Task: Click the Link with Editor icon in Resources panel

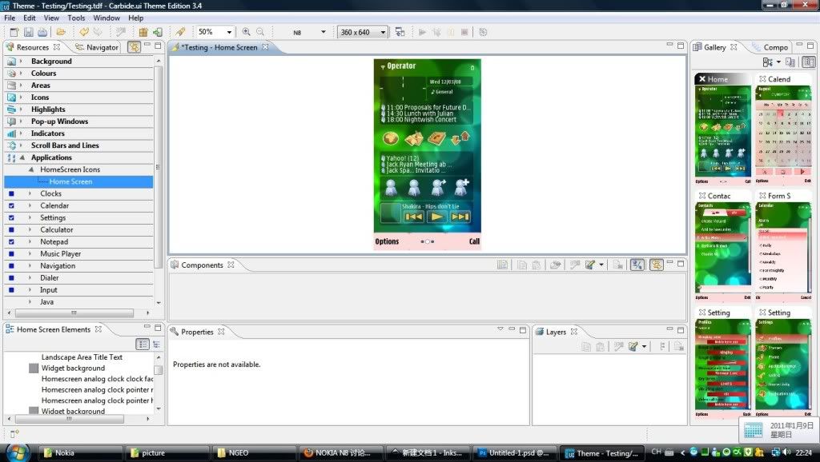Action: click(134, 47)
